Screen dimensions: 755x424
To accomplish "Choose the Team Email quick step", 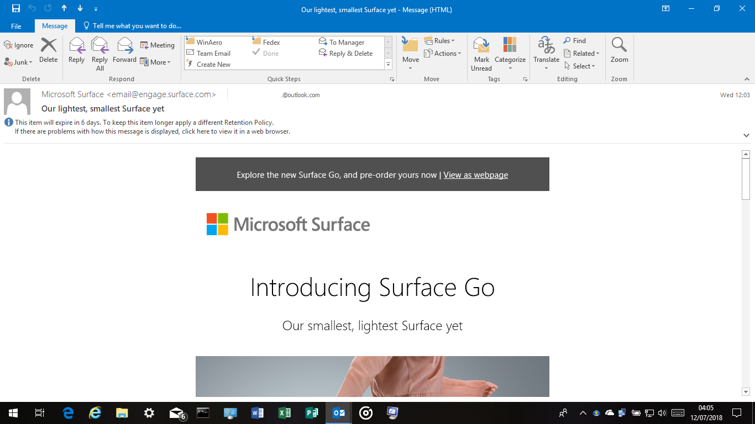I will 208,54.
